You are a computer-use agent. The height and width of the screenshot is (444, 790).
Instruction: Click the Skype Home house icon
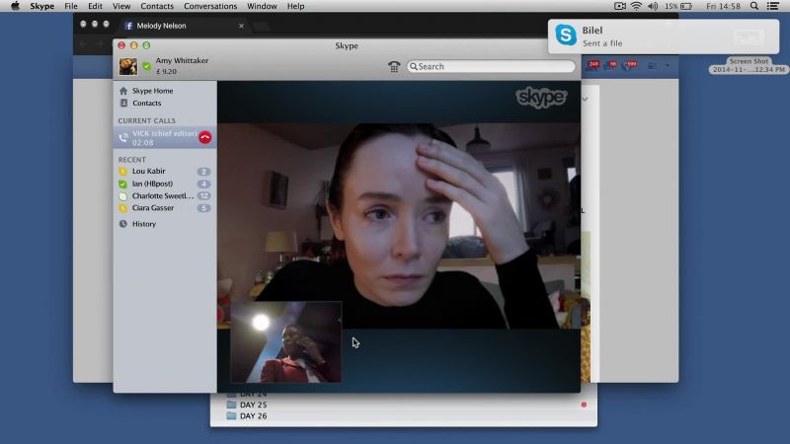pyautogui.click(x=123, y=91)
